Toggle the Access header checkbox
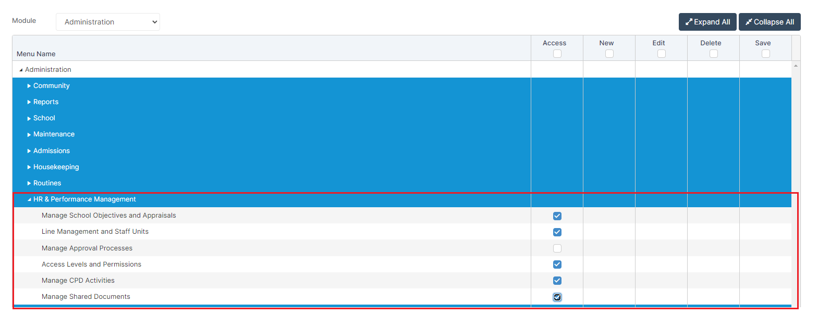This screenshot has height=315, width=818. click(557, 54)
